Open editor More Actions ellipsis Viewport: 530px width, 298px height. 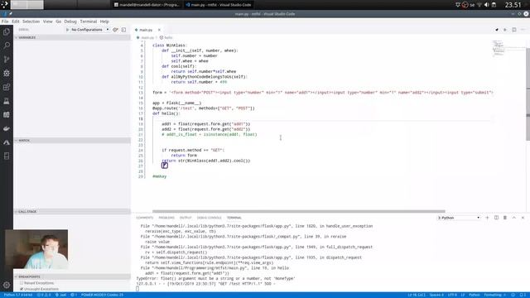pyautogui.click(x=523, y=30)
